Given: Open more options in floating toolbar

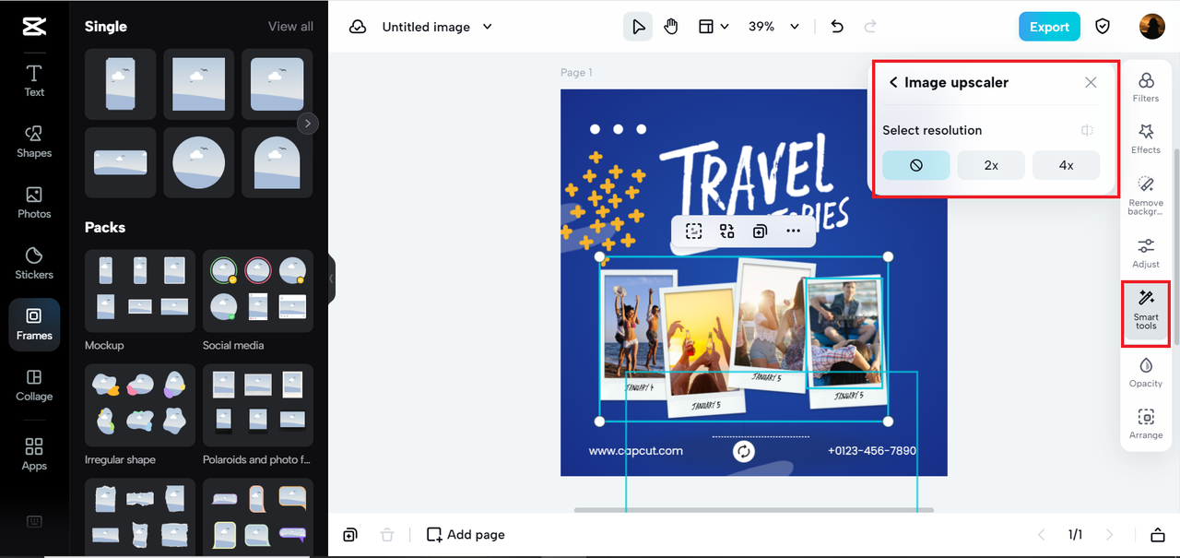Looking at the screenshot, I should click(x=793, y=232).
